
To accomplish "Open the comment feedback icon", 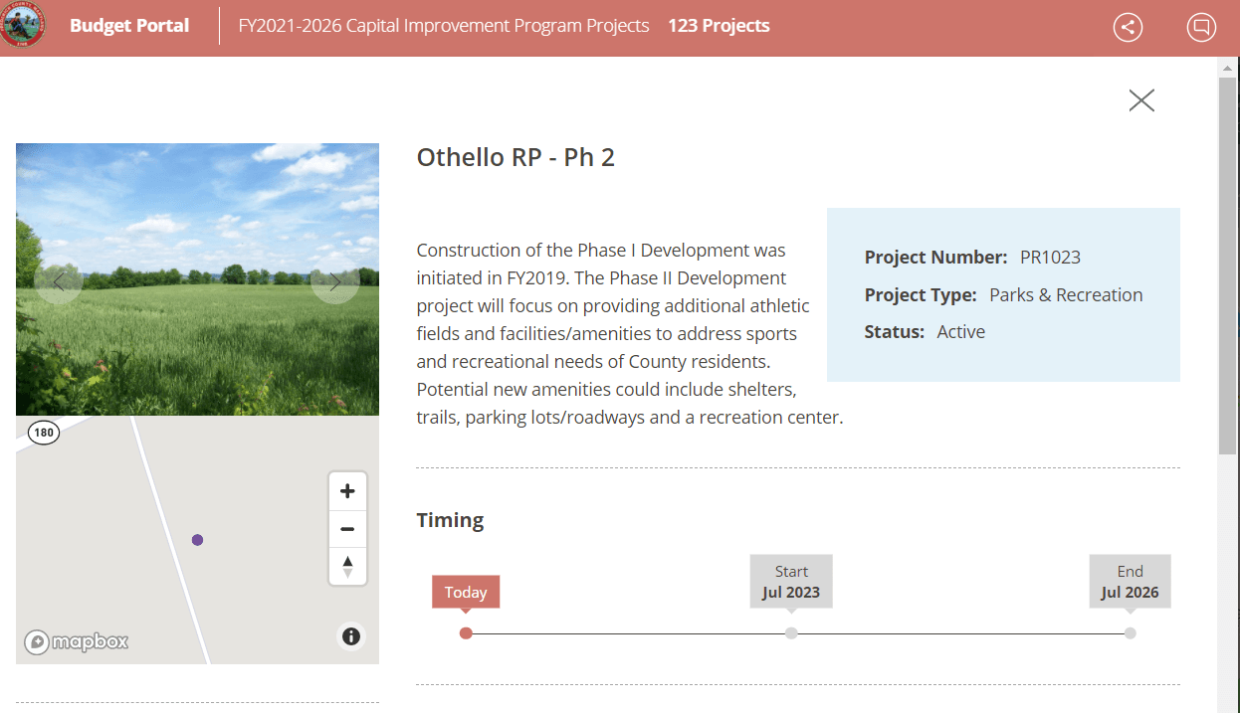I will click(x=1201, y=27).
